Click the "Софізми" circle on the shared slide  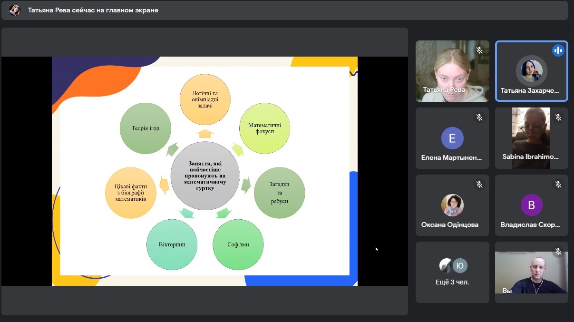(238, 244)
